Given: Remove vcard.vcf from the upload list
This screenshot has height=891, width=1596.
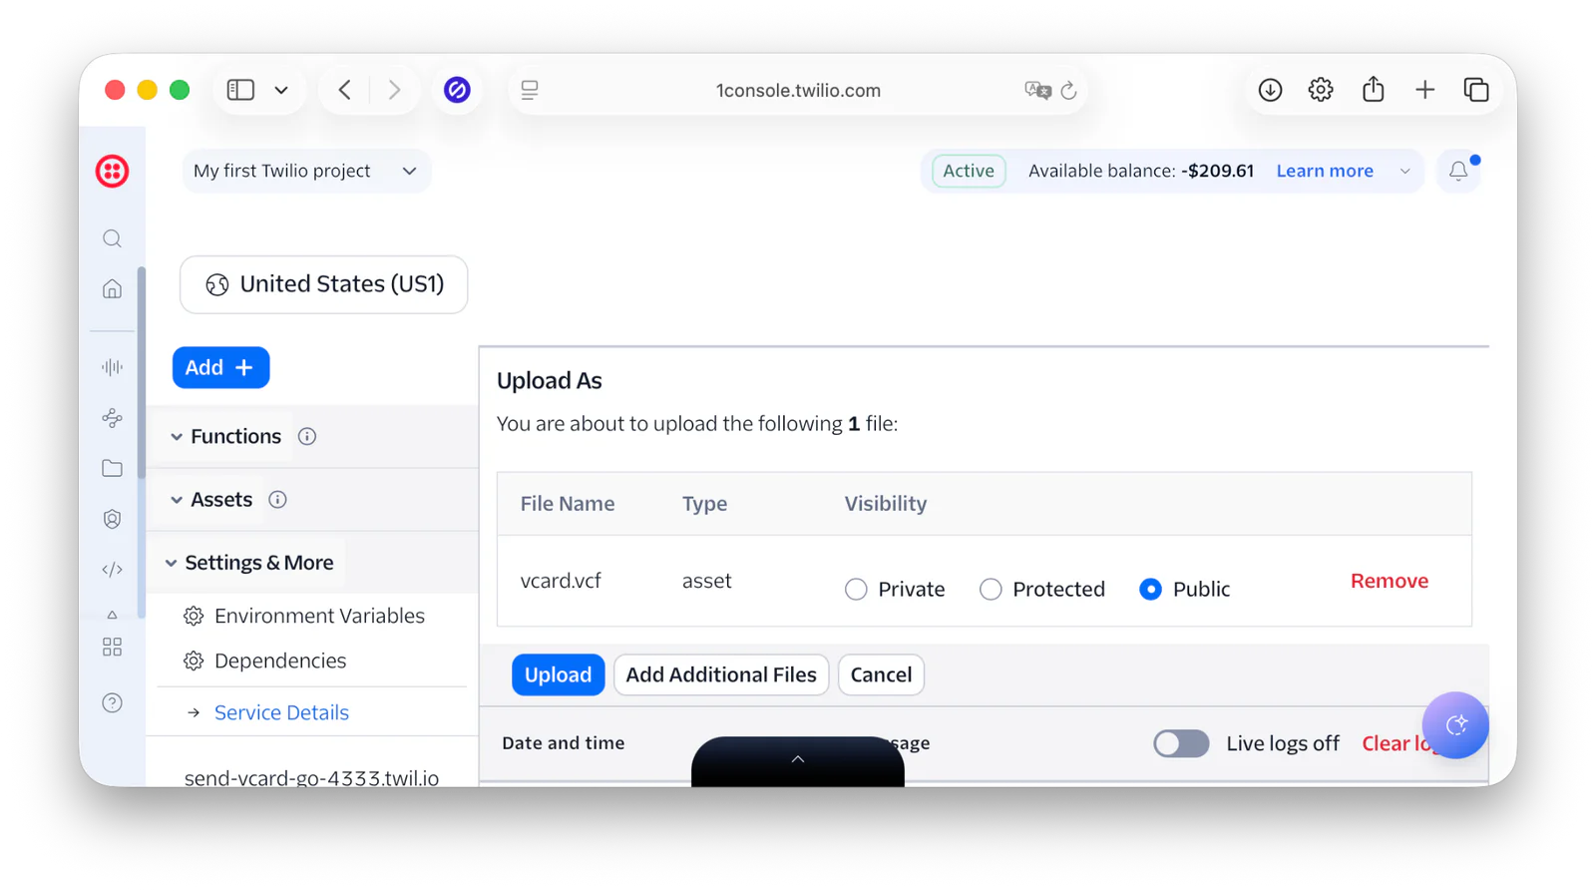Looking at the screenshot, I should click(x=1390, y=581).
